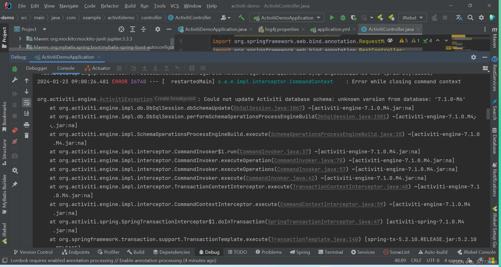The height and width of the screenshot is (267, 501).
Task: Run ActivitiDemoApplication with the green play icon
Action: coord(332,17)
